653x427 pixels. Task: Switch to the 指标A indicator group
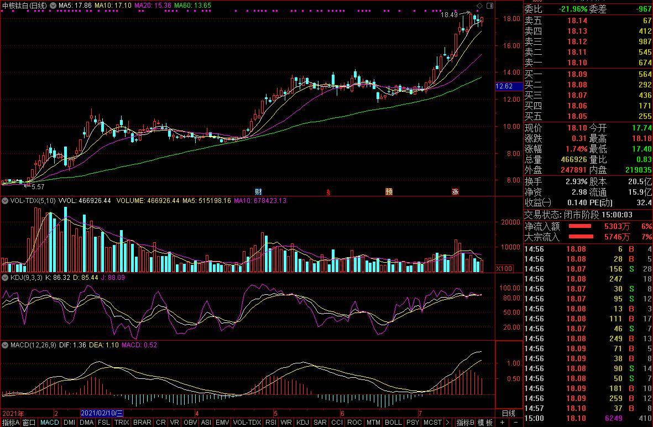11,423
